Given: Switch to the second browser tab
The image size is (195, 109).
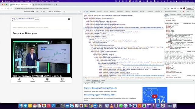Looking at the screenshot, I should pos(43,5).
